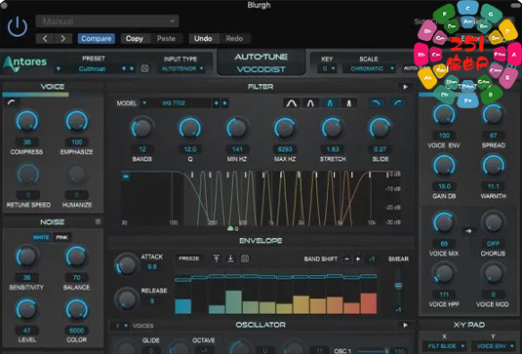Toggle the plugin power bypass icon
This screenshot has width=522, height=354.
point(18,26)
